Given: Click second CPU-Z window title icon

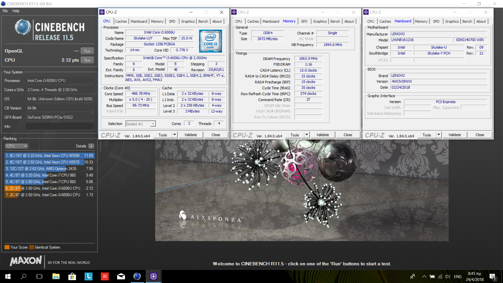Looking at the screenshot, I should (x=234, y=12).
